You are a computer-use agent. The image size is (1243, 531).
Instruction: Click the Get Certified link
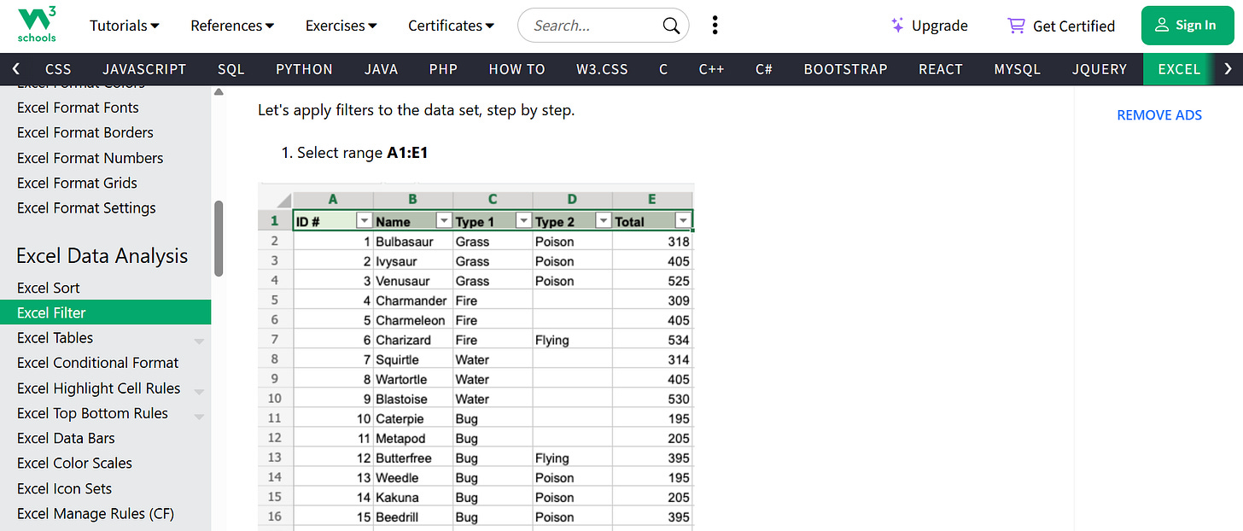1061,26
